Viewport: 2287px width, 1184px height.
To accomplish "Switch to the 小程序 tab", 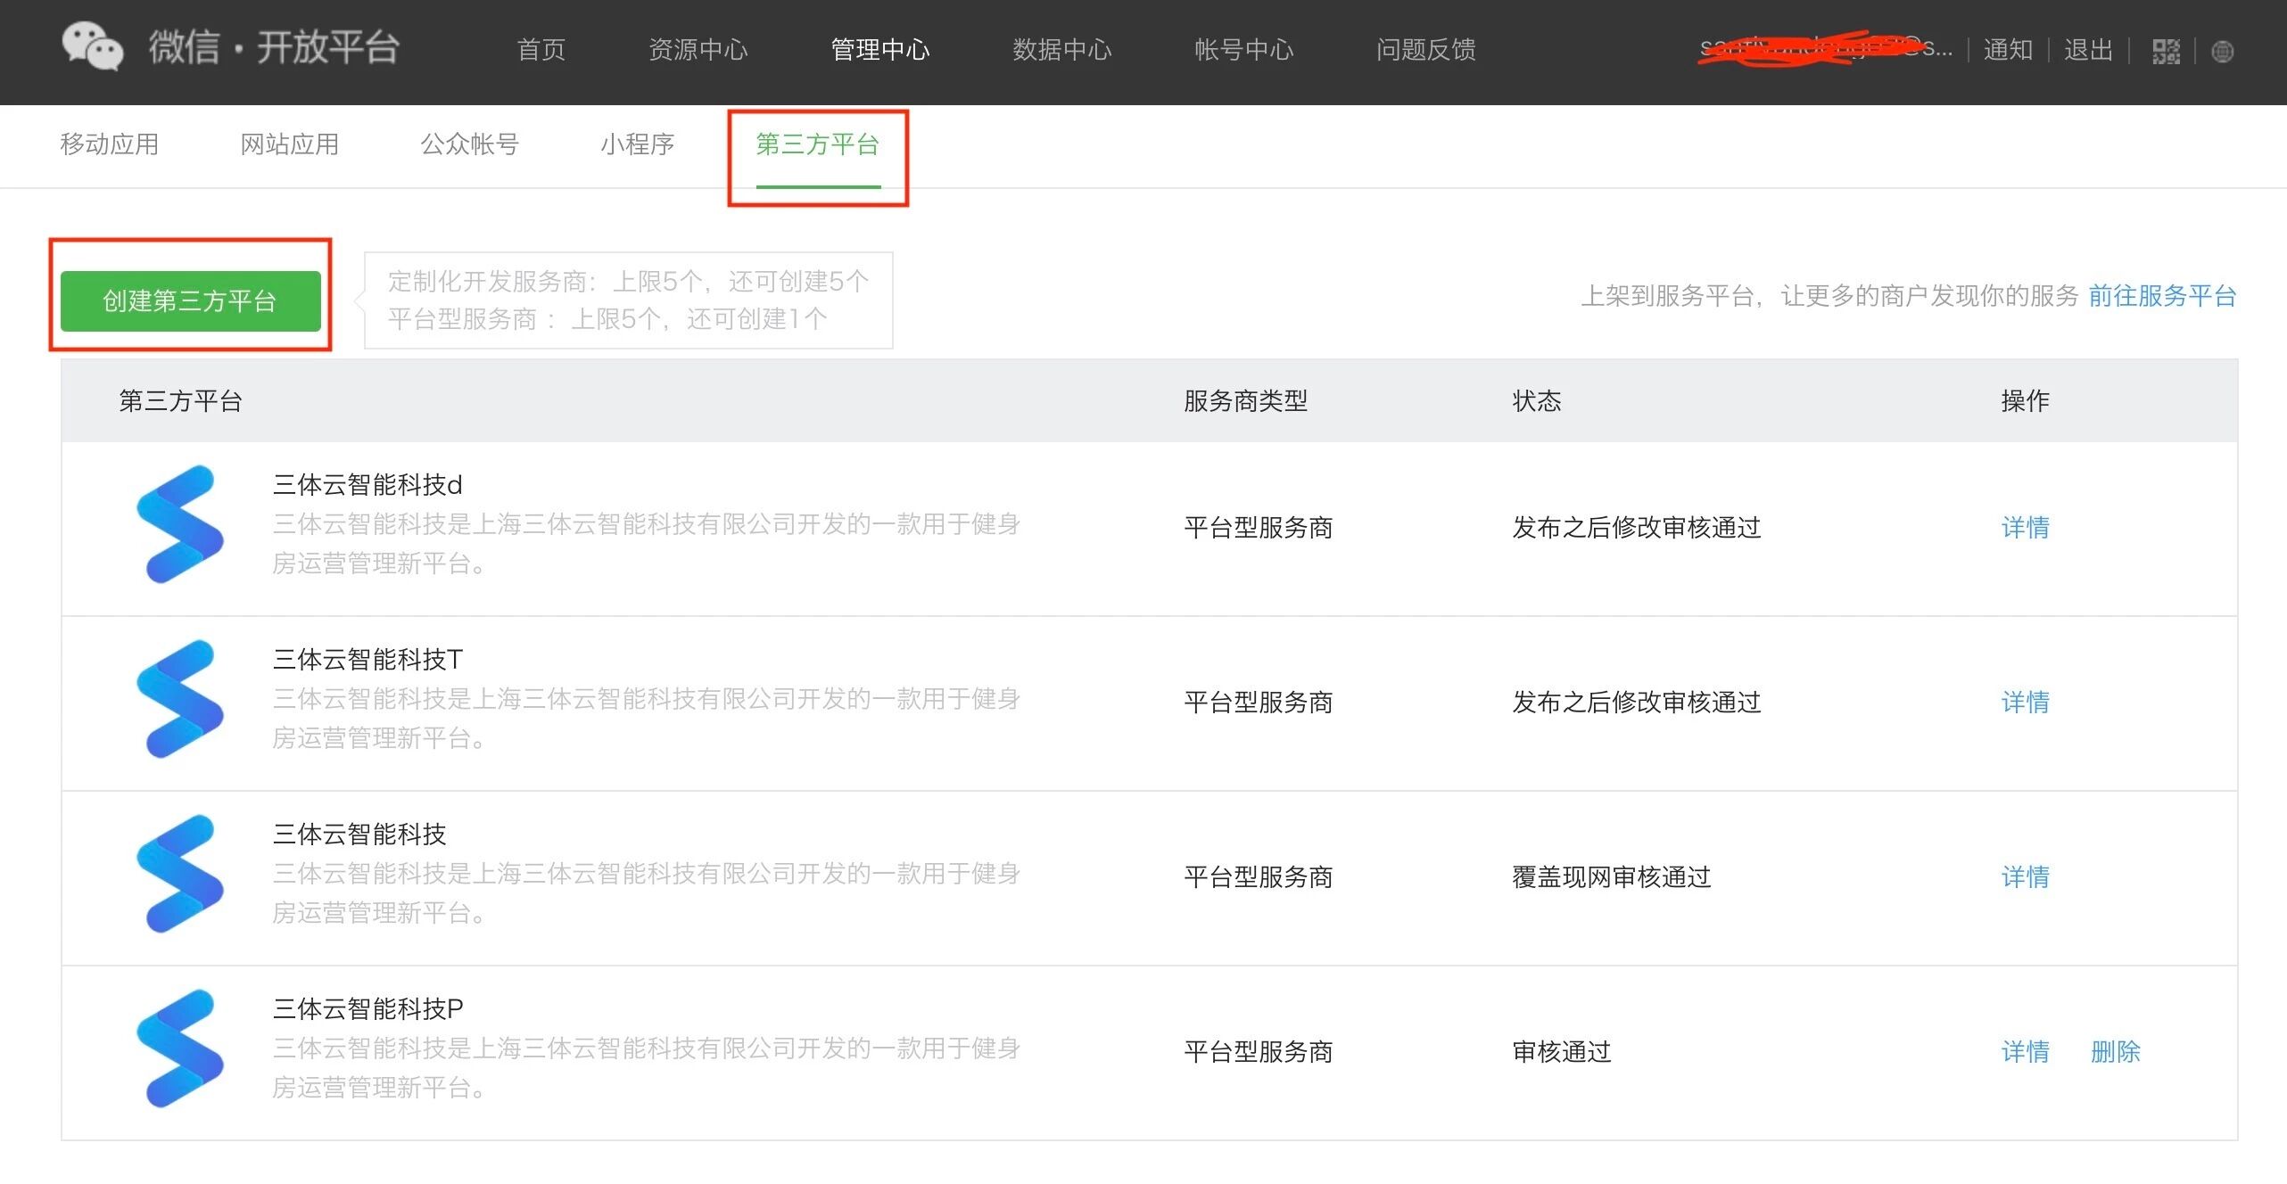I will coord(637,144).
